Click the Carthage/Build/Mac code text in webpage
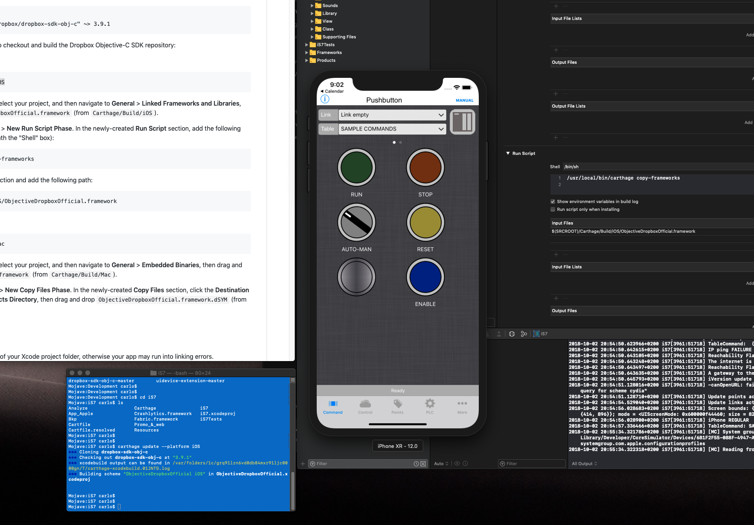Image resolution: width=754 pixels, height=525 pixels. point(81,275)
